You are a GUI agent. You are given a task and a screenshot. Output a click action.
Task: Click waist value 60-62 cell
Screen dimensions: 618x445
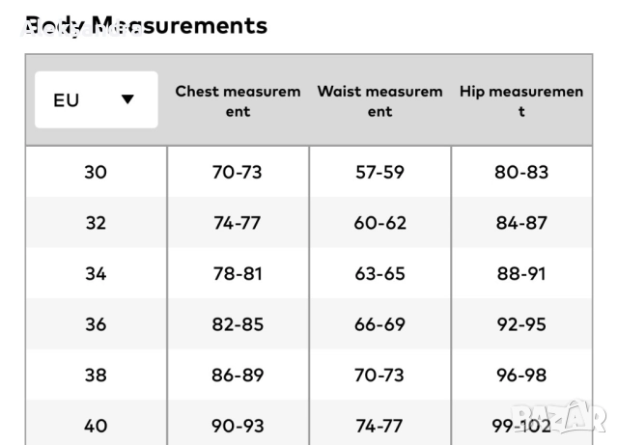point(379,223)
